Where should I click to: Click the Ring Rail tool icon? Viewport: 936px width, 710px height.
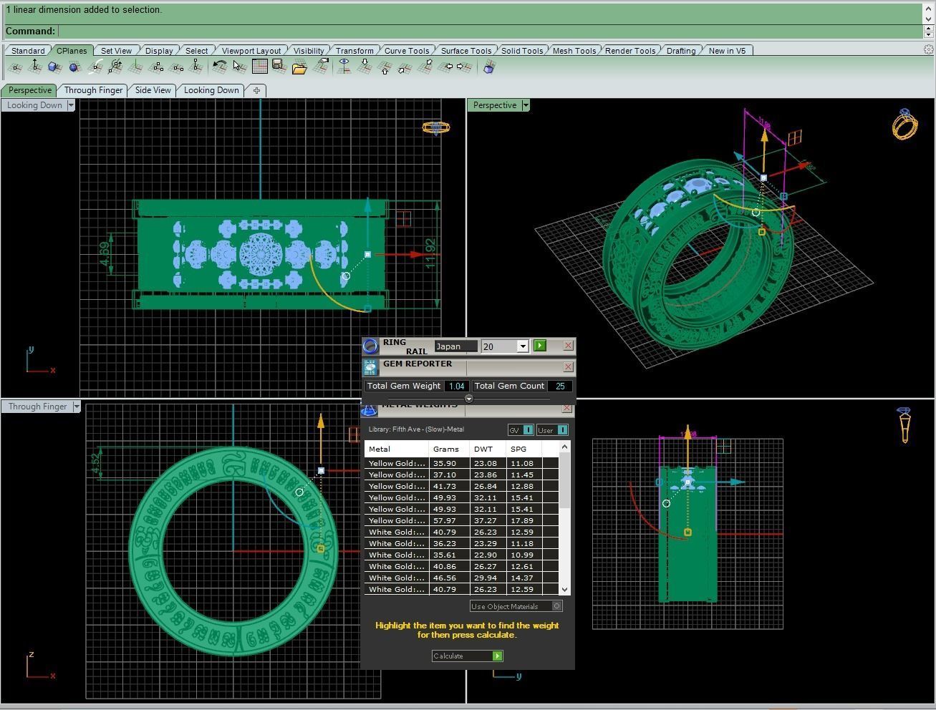pos(370,346)
